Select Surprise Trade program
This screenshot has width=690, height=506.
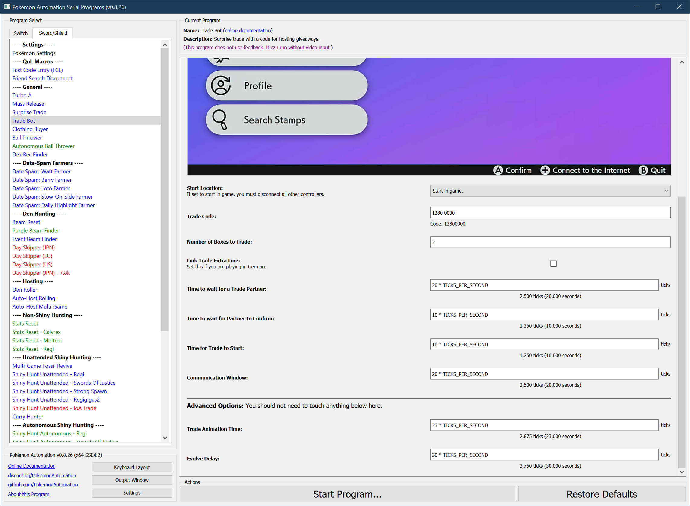coord(29,112)
